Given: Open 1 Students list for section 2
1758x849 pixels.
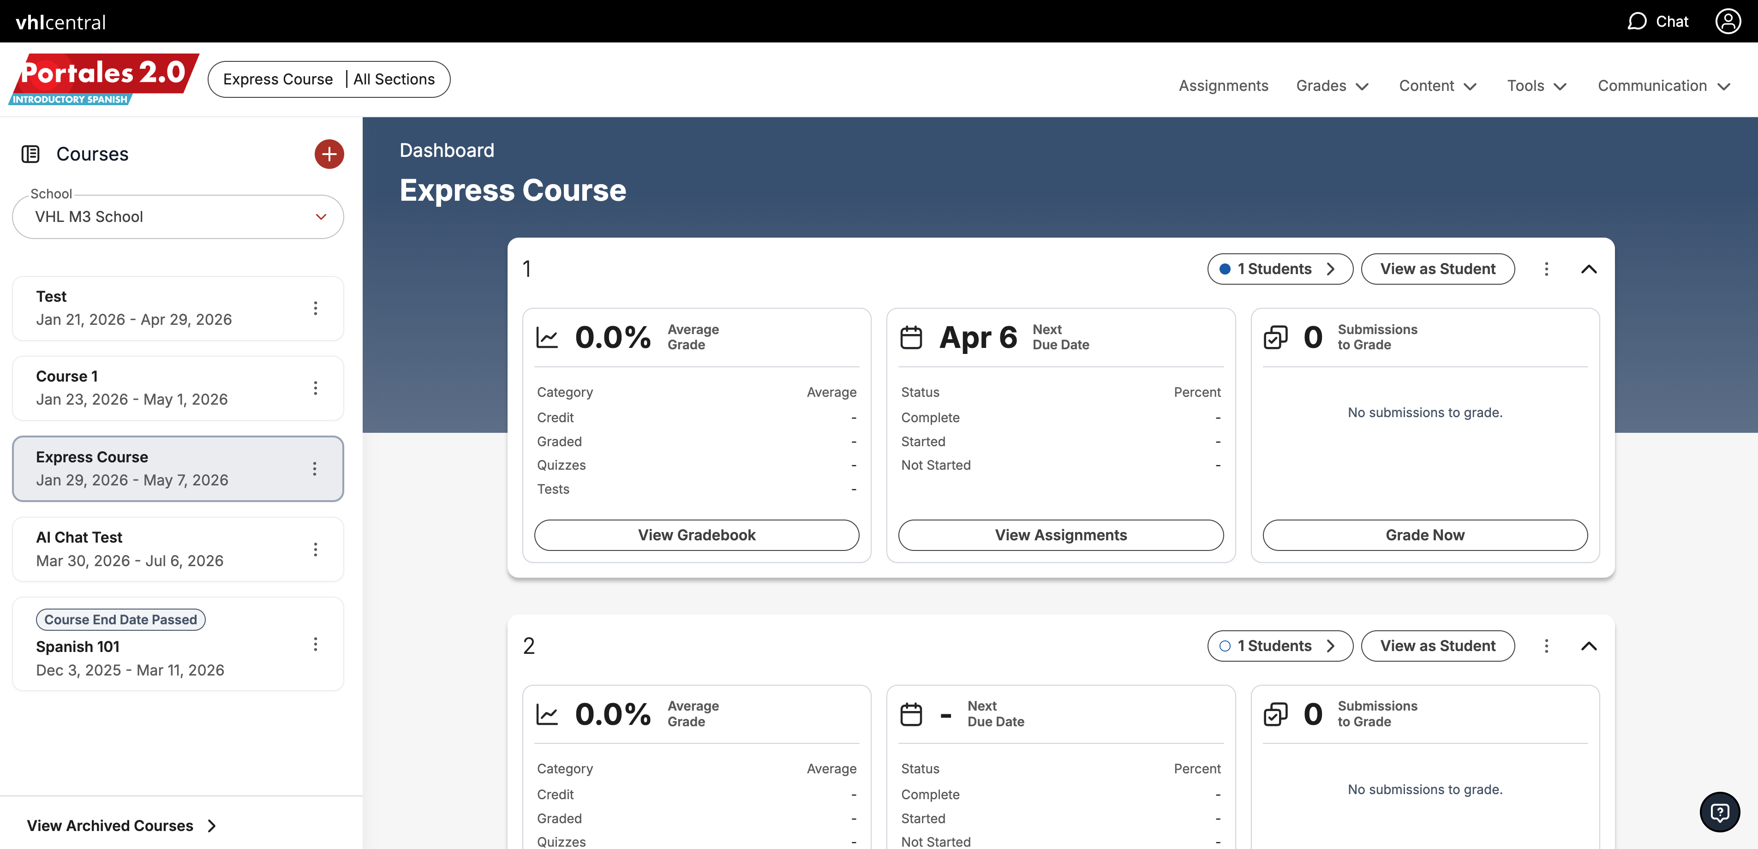Looking at the screenshot, I should [1280, 646].
